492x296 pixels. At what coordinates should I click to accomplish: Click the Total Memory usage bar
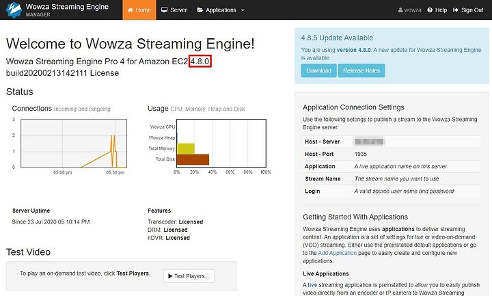coord(186,149)
